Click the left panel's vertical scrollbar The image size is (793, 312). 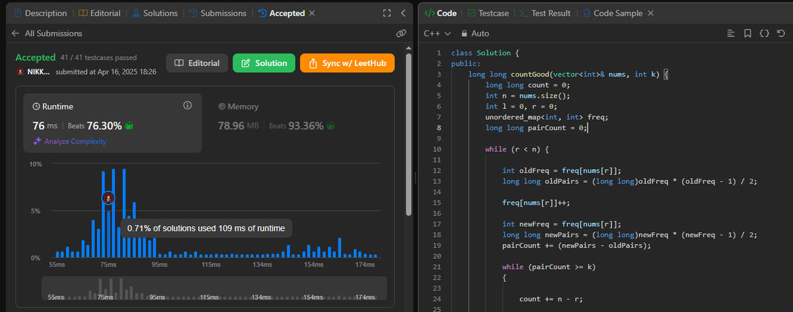pos(408,134)
